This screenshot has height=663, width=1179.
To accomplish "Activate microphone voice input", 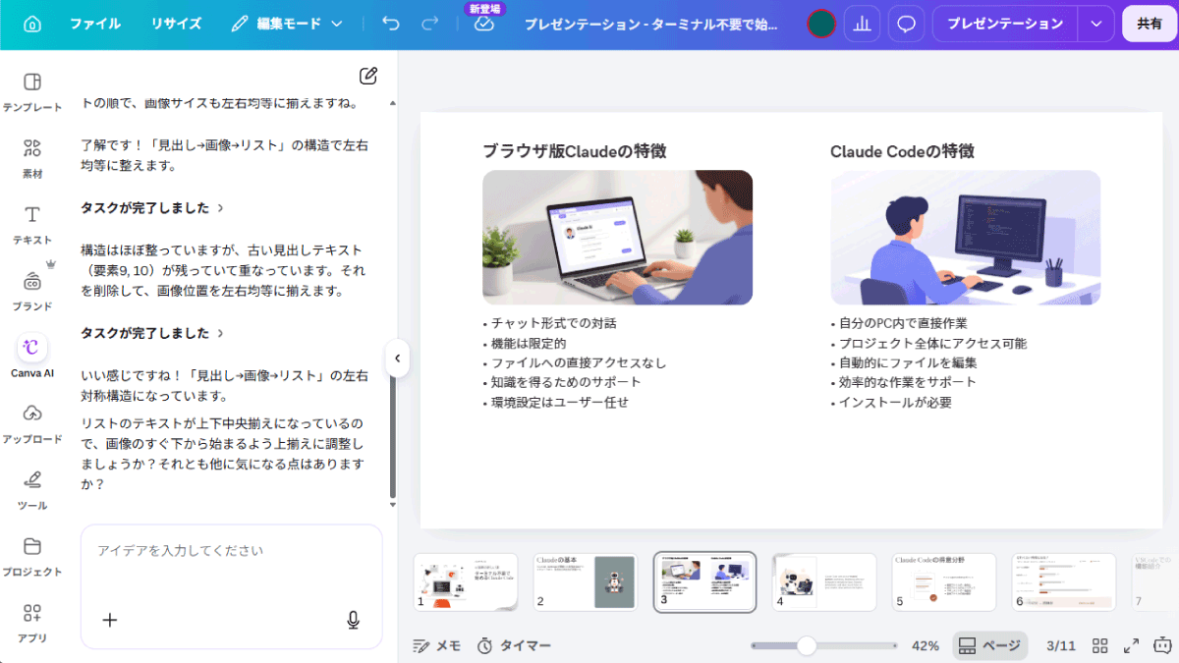I will (x=354, y=620).
